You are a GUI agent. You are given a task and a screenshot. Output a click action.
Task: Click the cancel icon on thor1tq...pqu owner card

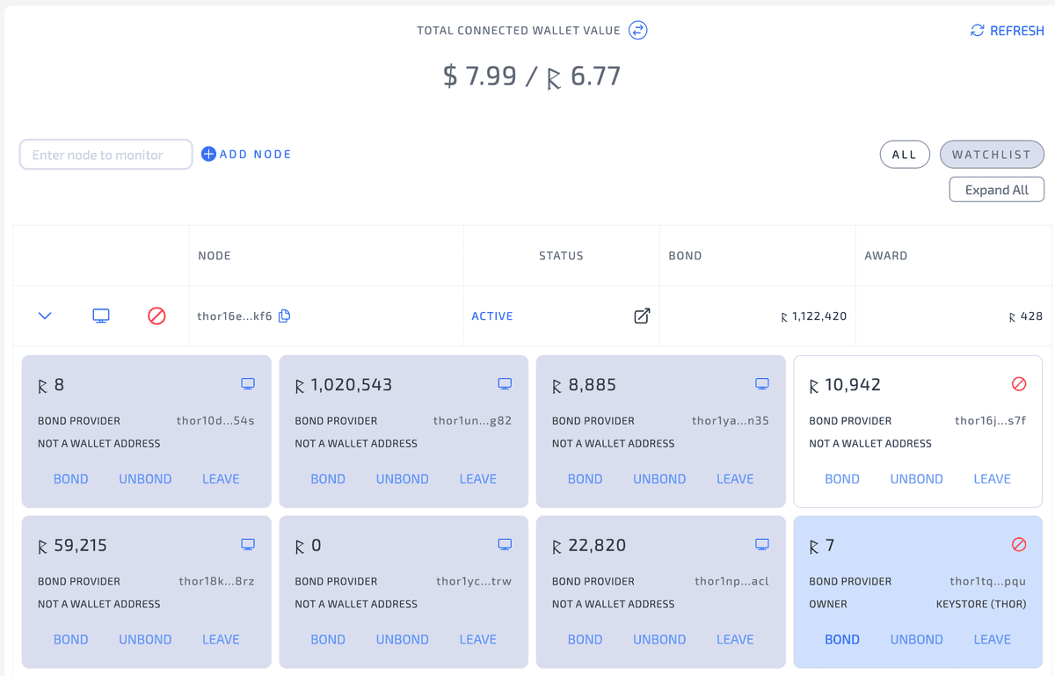click(1019, 544)
